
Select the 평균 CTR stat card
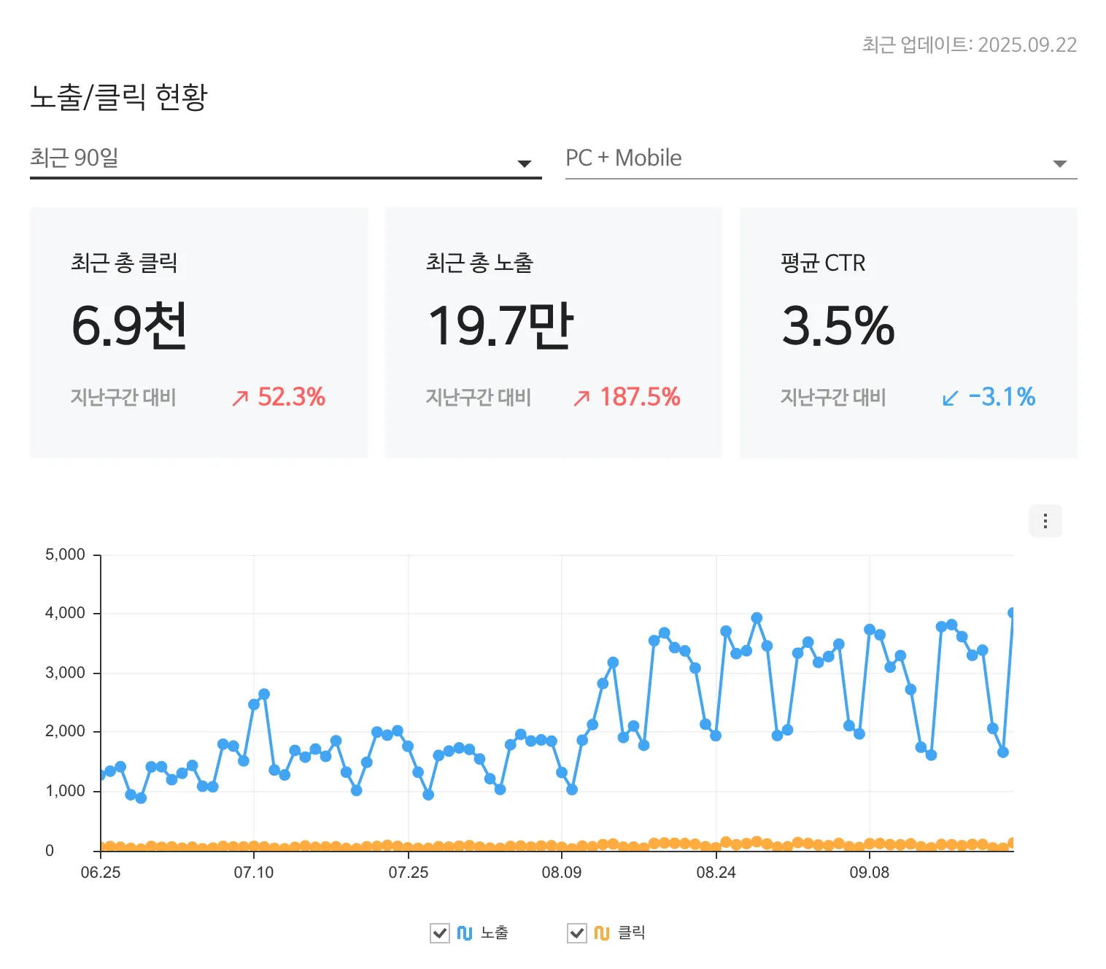pyautogui.click(x=908, y=333)
